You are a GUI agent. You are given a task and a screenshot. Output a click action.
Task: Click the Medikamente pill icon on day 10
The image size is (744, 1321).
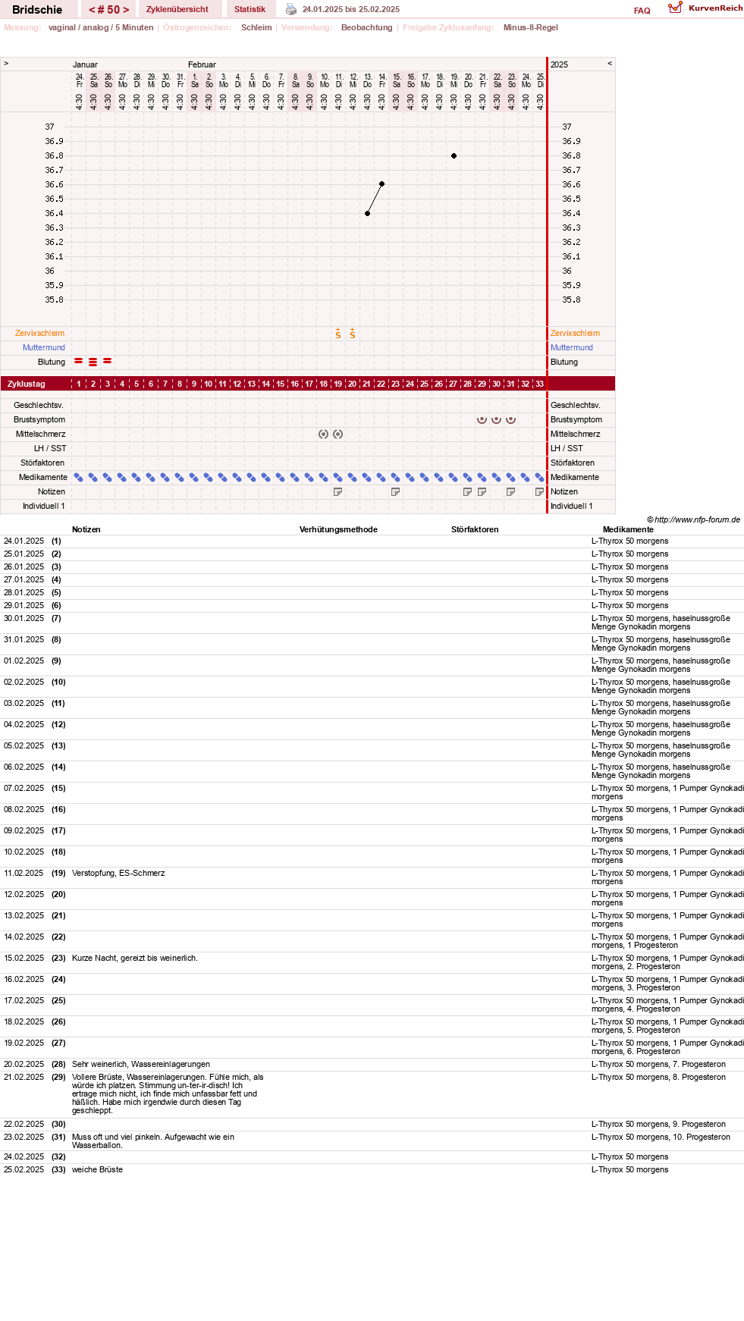[209, 477]
